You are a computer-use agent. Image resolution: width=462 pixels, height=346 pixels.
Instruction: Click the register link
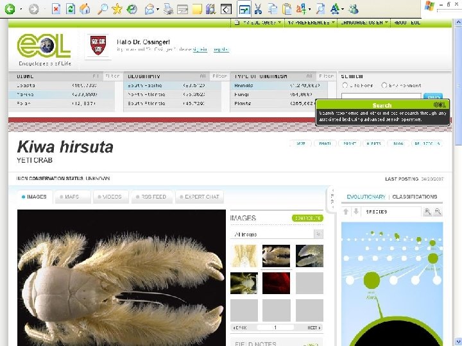click(x=221, y=49)
